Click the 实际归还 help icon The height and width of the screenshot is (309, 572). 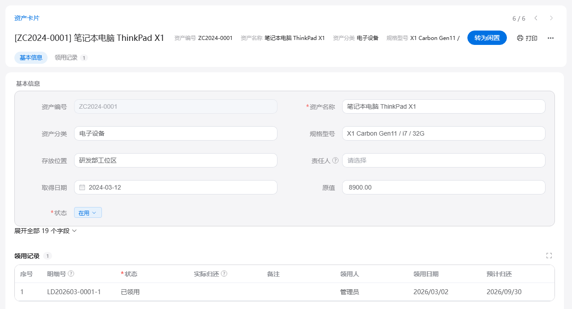pyautogui.click(x=224, y=274)
